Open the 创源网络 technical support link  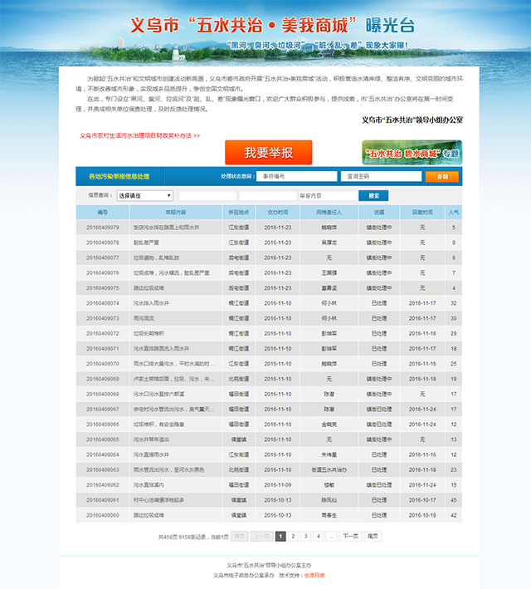coord(314,575)
